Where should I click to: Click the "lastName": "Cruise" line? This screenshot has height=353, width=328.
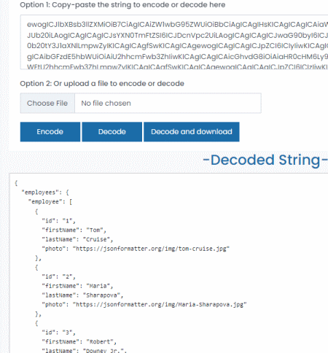[77, 239]
